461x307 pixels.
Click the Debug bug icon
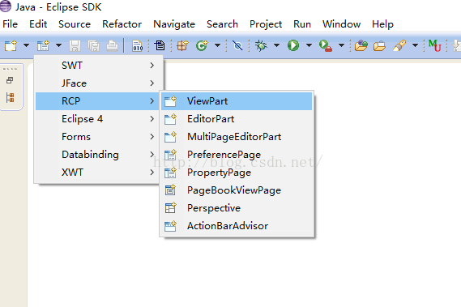tap(261, 45)
